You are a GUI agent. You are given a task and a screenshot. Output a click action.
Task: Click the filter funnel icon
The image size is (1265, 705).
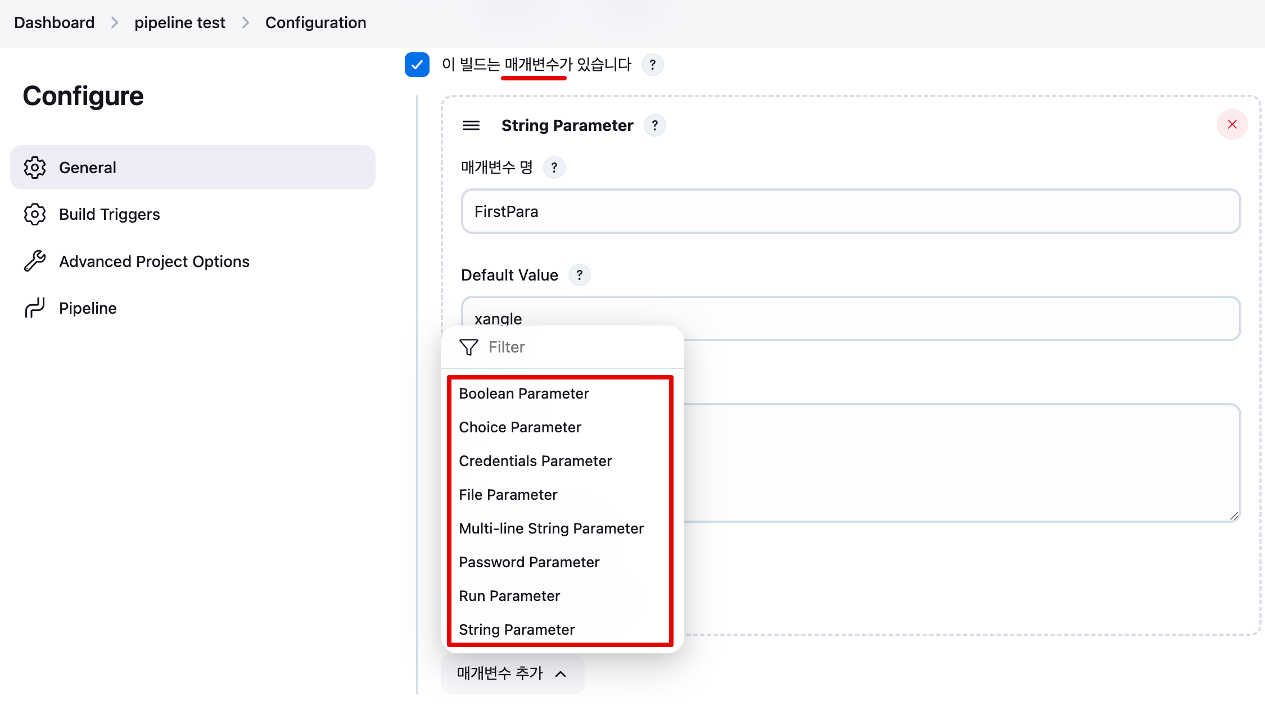point(468,347)
